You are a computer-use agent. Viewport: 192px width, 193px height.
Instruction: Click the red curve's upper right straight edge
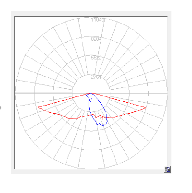[119, 101]
